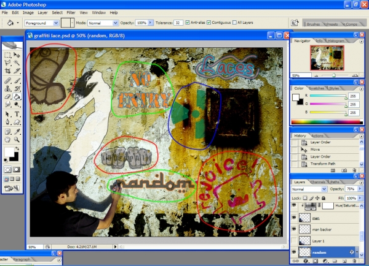Image resolution: width=369 pixels, height=266 pixels.
Task: Toggle the Contiguous checkbox
Action: tap(208, 23)
